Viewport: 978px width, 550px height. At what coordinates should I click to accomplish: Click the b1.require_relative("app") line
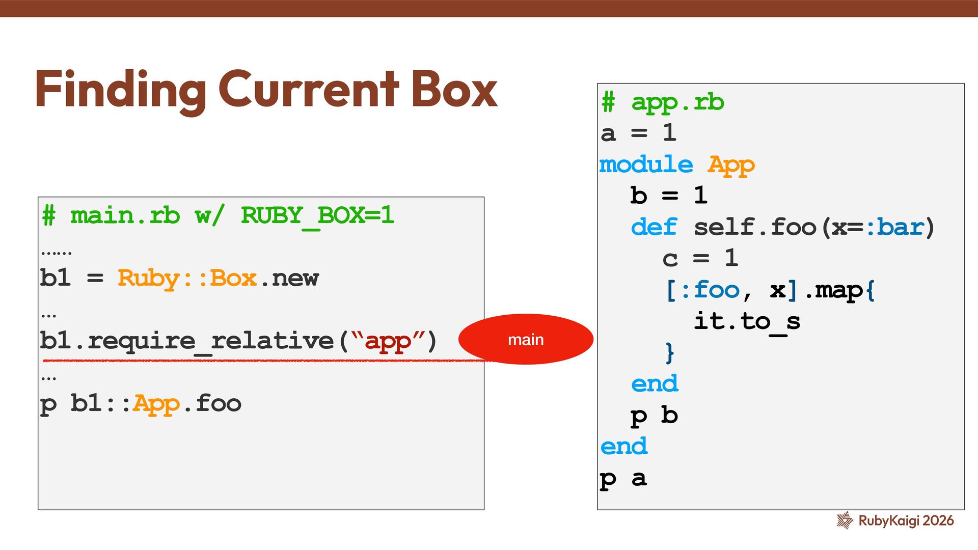click(x=238, y=341)
